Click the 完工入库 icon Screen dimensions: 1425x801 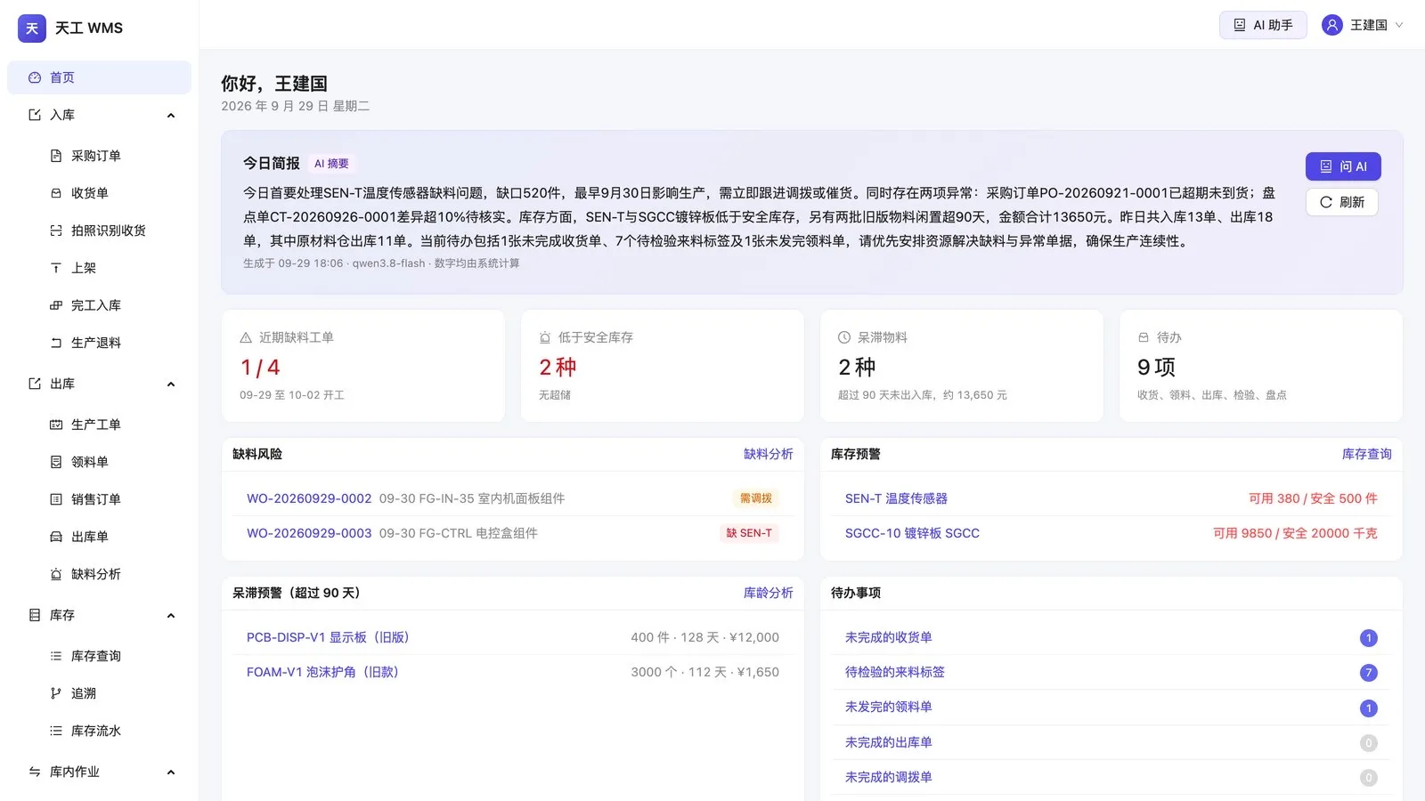coord(56,305)
